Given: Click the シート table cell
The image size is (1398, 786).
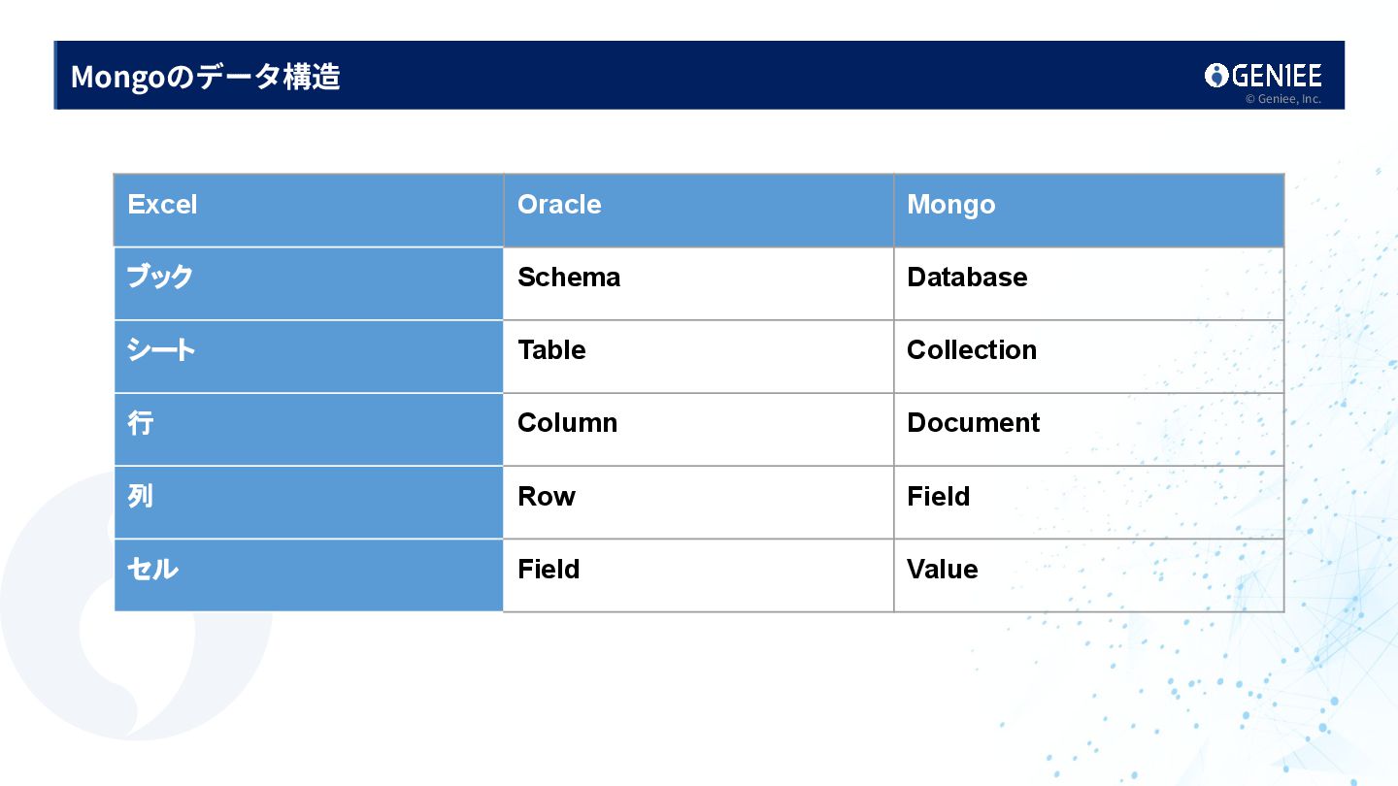Looking at the screenshot, I should click(309, 356).
